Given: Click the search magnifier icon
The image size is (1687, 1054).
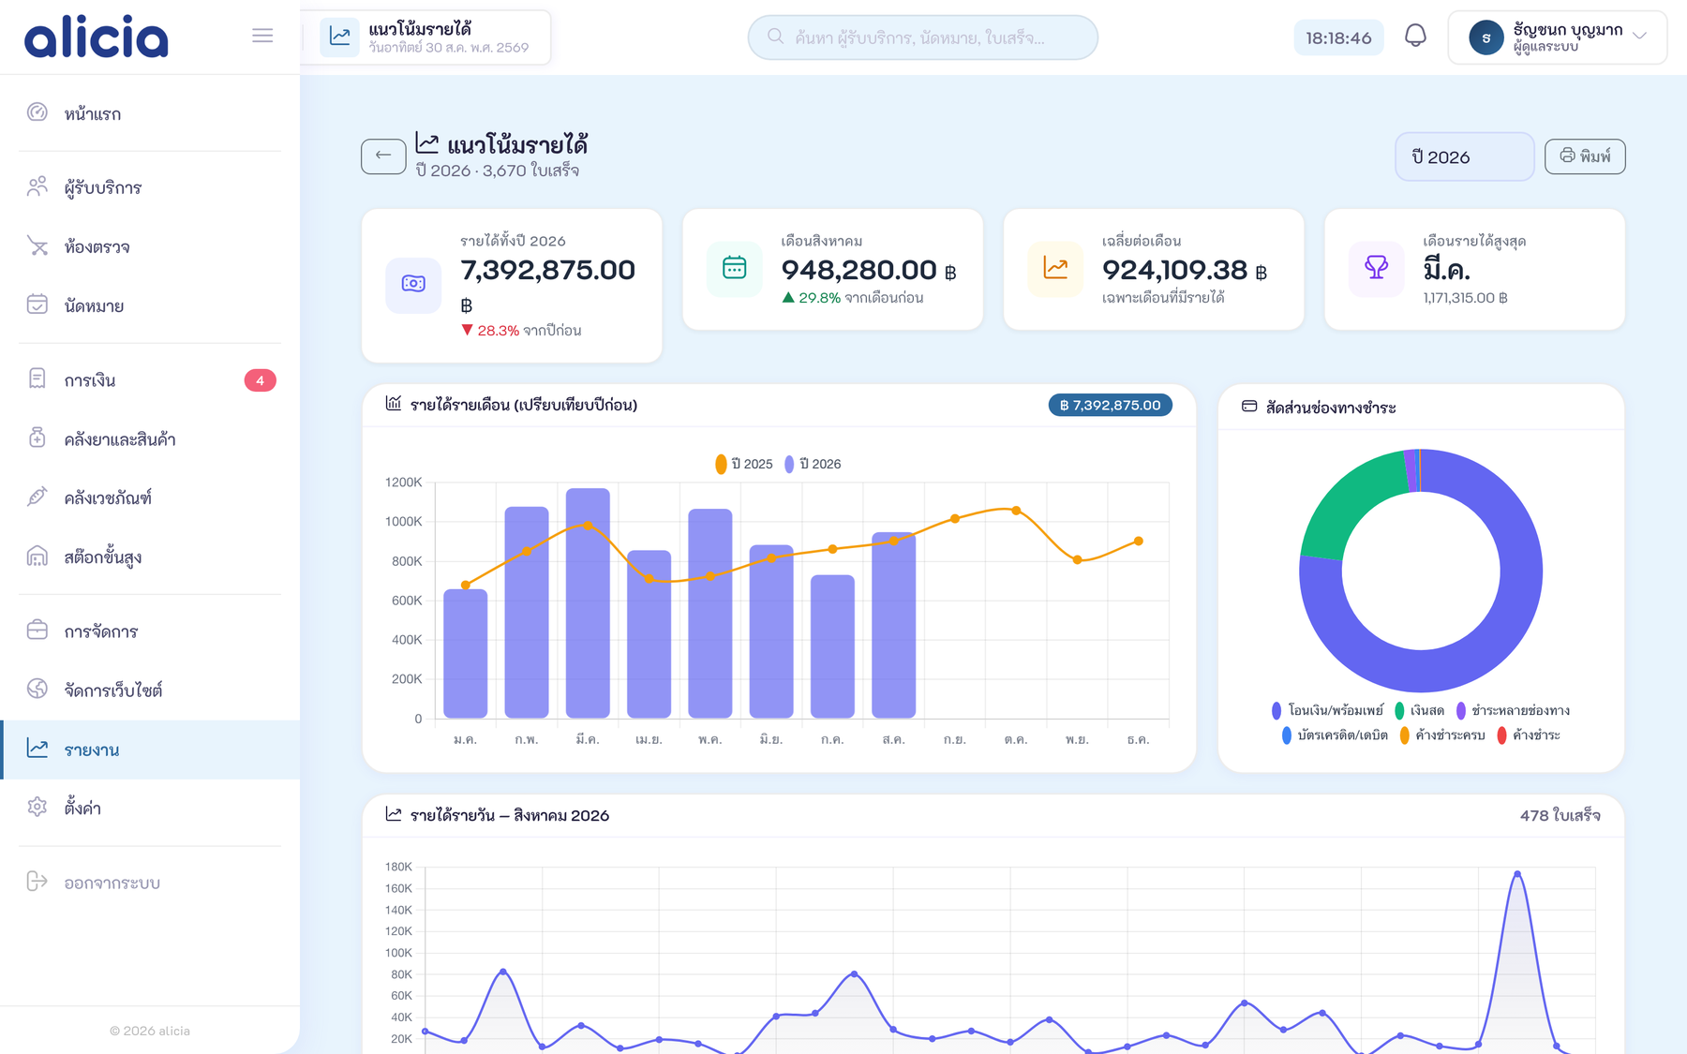Looking at the screenshot, I should (775, 37).
